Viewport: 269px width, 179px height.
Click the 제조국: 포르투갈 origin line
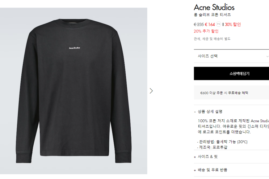click(x=212, y=147)
